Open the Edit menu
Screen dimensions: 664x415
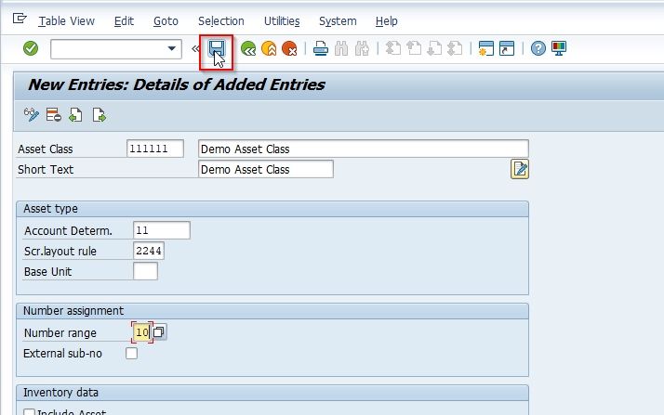(124, 20)
